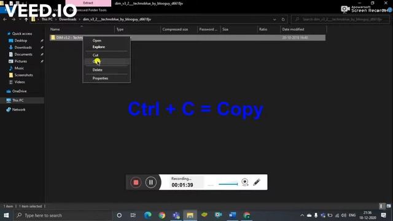Switch to details view in status bar
This screenshot has height=221, width=393.
(x=381, y=206)
